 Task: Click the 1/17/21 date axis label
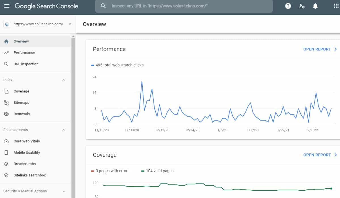coord(253,130)
